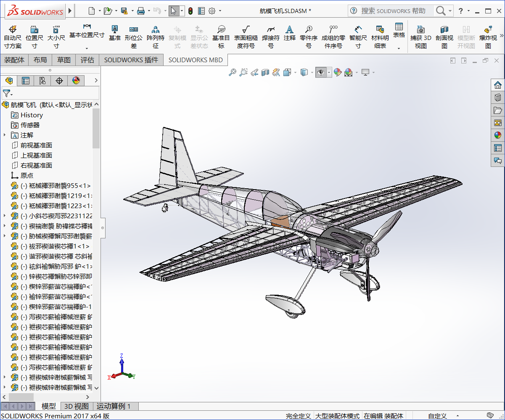Click the Exploded View tool (爆炸视图)
Viewport: 505px width, 420px height.
point(488,37)
